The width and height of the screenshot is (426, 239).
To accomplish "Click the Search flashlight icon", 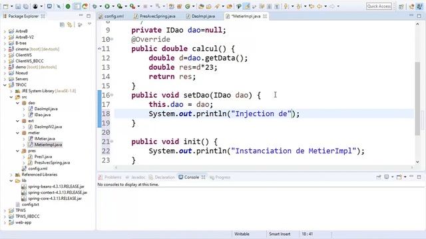I will [217, 6].
